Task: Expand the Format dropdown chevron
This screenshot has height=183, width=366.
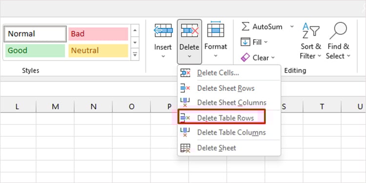Action: (216, 56)
